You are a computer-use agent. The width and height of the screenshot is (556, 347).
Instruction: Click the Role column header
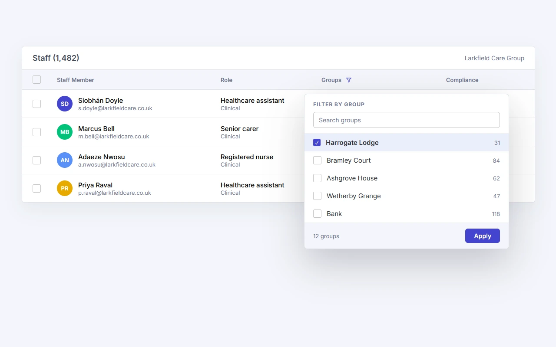(226, 80)
